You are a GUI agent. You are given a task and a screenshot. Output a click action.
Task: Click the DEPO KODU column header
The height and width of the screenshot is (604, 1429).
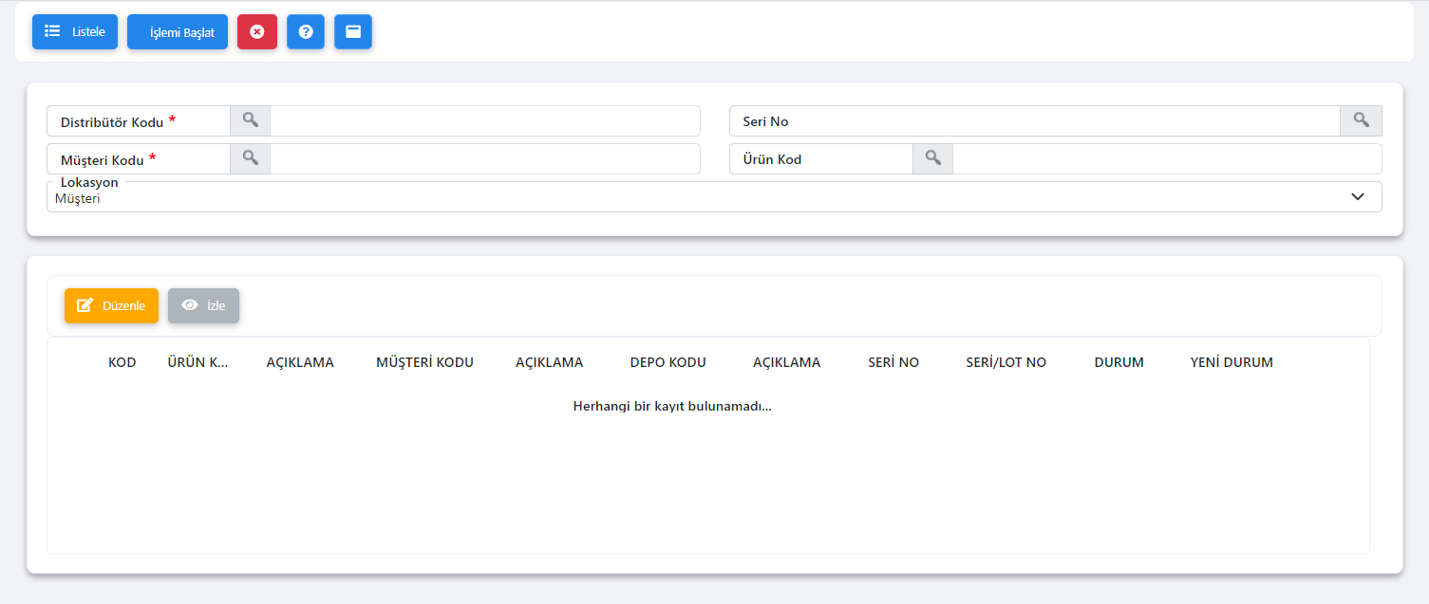pos(667,362)
